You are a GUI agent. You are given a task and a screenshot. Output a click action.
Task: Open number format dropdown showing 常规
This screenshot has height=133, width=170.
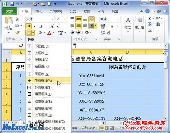pyautogui.click(x=119, y=19)
